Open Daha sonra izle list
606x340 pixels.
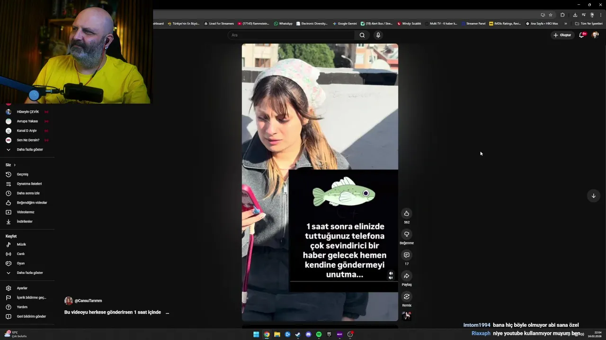point(27,193)
